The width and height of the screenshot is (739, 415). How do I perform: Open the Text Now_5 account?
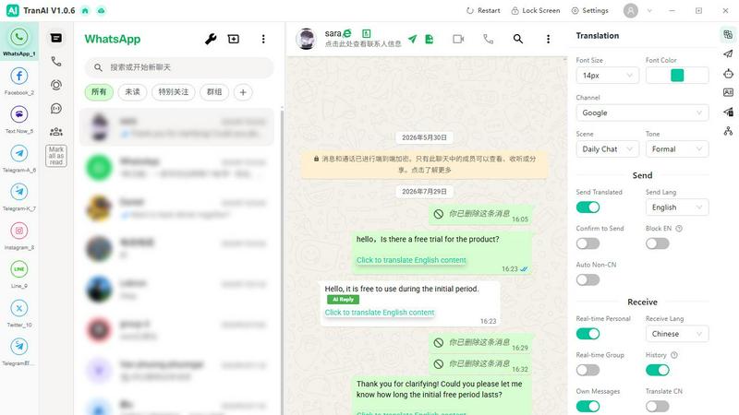click(18, 120)
